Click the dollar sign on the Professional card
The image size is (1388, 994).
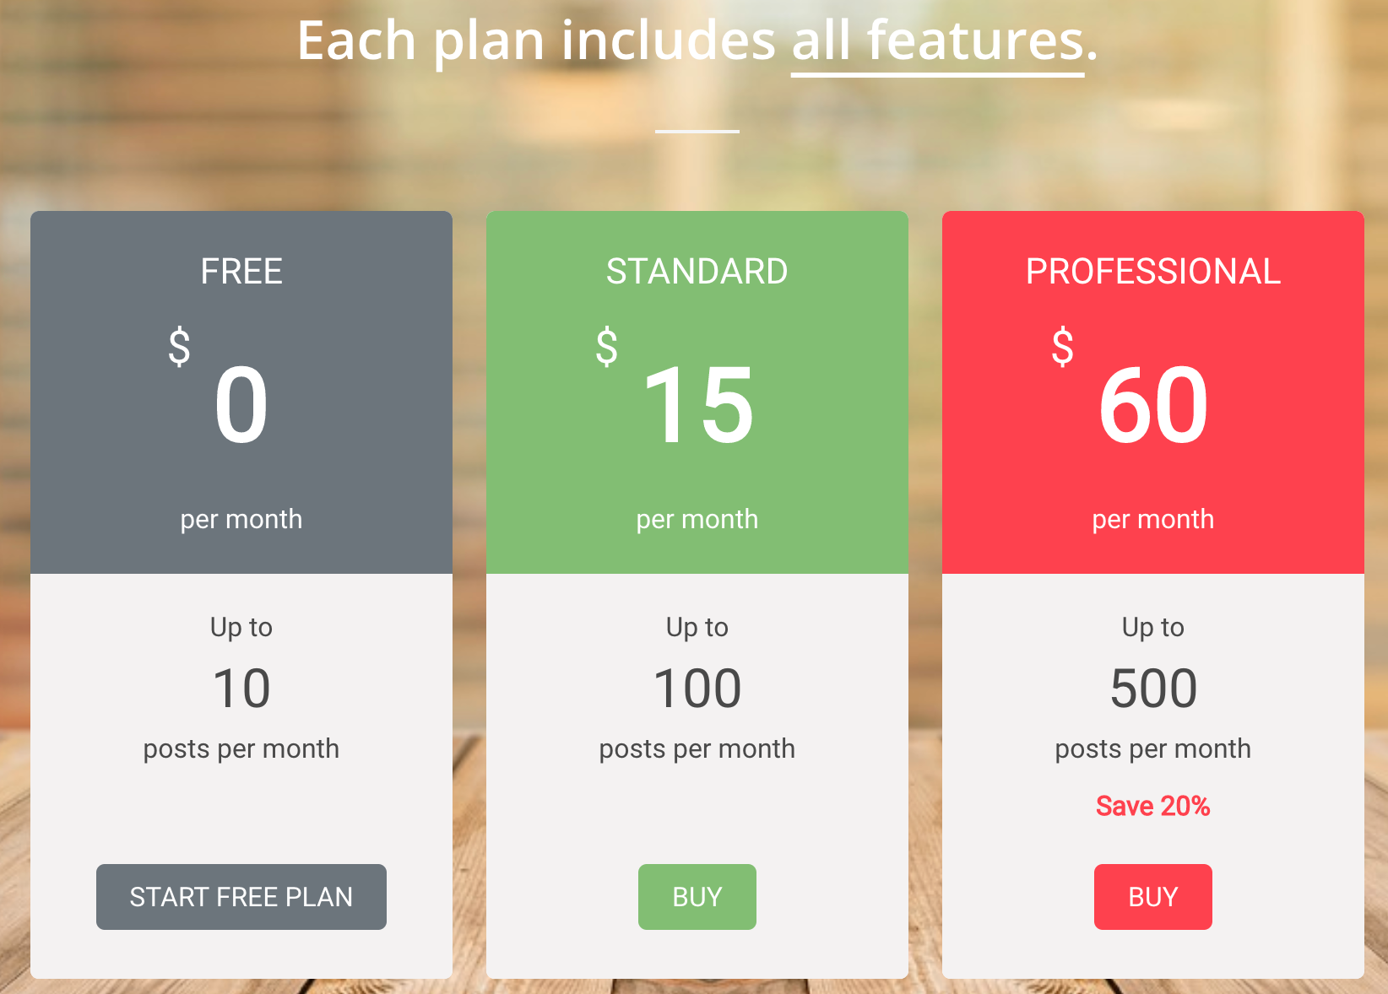click(x=1062, y=347)
